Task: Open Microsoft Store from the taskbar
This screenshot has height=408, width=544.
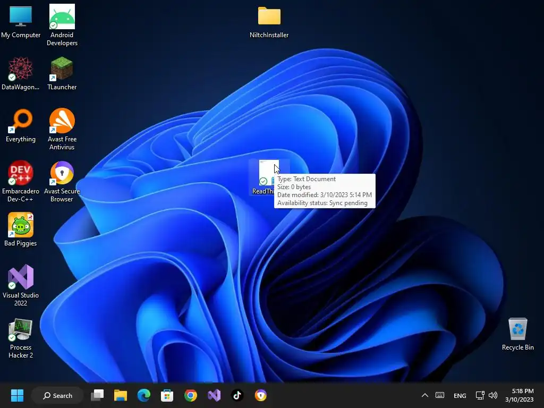Action: coord(167,395)
